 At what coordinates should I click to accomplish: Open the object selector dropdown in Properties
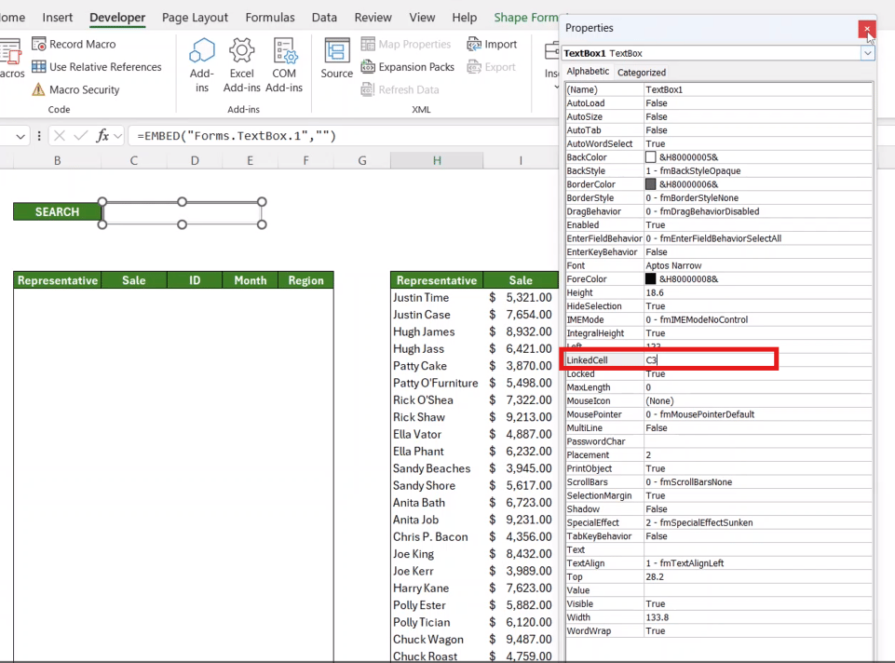click(868, 53)
